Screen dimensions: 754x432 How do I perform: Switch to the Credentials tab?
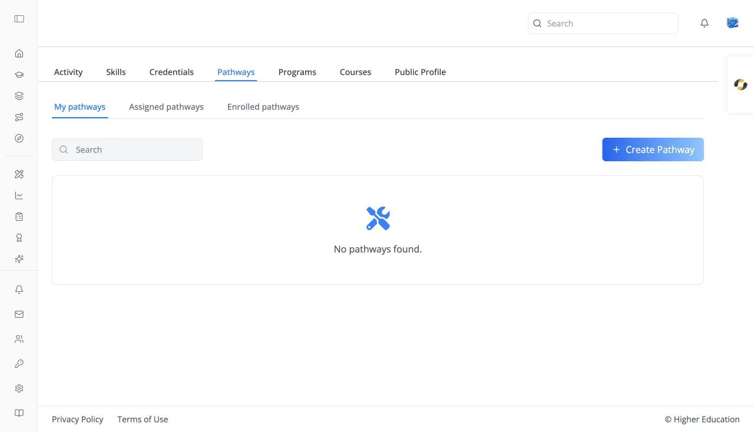point(171,72)
